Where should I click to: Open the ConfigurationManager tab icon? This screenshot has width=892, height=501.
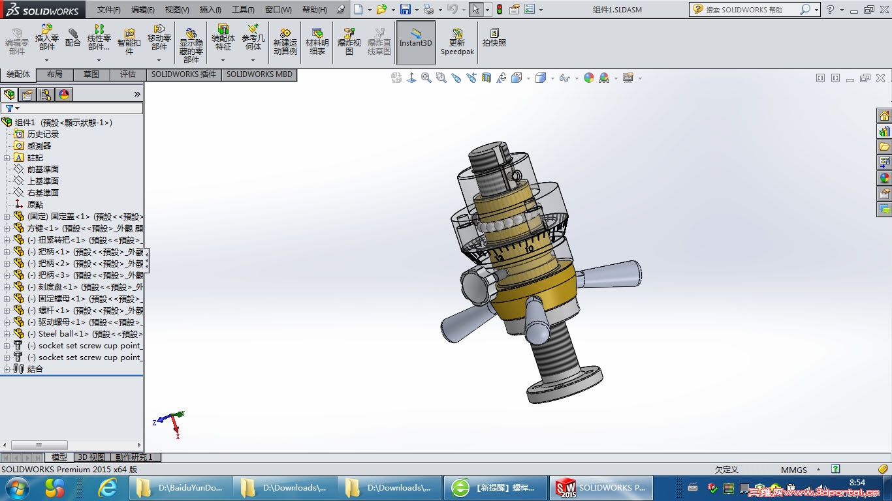click(46, 95)
